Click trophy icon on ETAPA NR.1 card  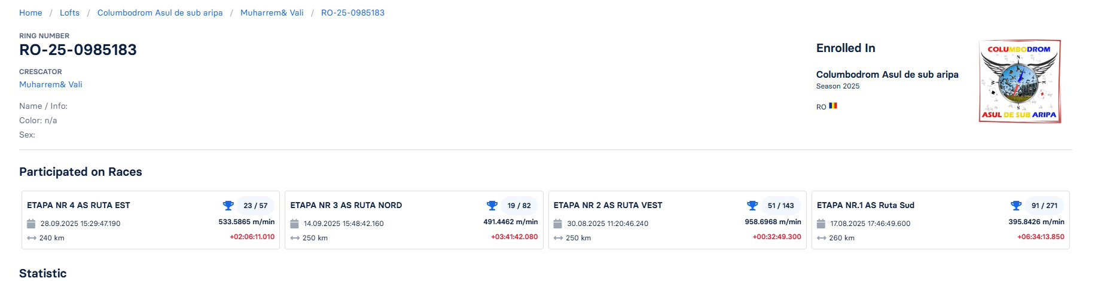click(1015, 206)
